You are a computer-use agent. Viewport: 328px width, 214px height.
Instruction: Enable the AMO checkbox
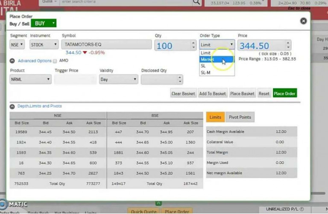pyautogui.click(x=55, y=61)
